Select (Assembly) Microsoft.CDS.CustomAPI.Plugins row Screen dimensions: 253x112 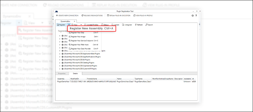80,69
